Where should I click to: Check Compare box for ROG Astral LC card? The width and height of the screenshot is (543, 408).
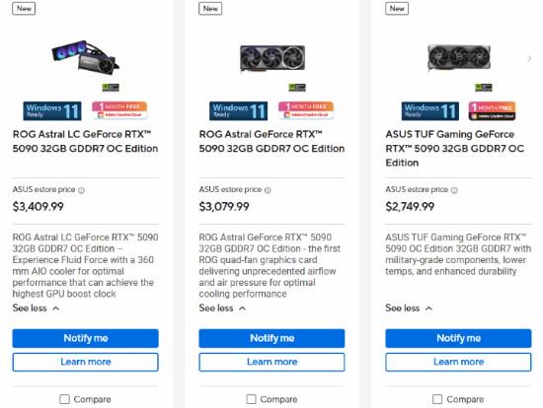pos(64,399)
